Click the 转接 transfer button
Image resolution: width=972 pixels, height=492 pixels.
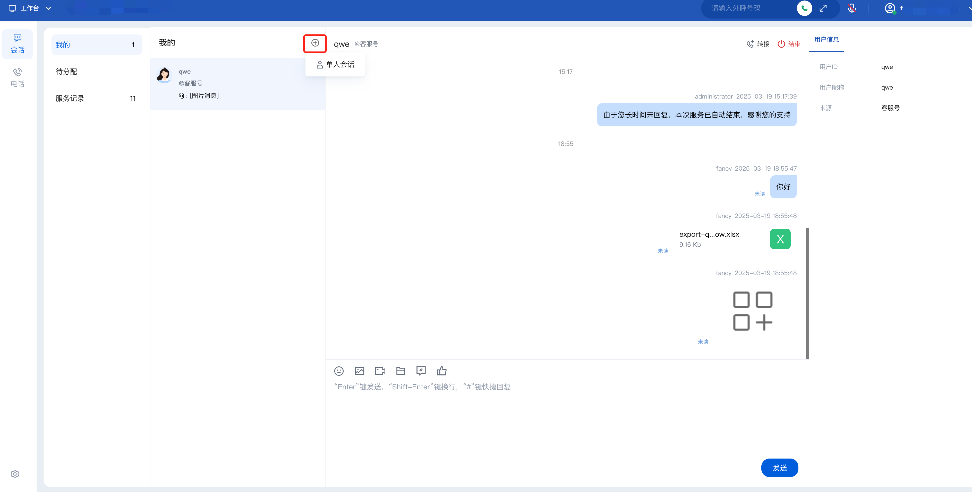758,44
